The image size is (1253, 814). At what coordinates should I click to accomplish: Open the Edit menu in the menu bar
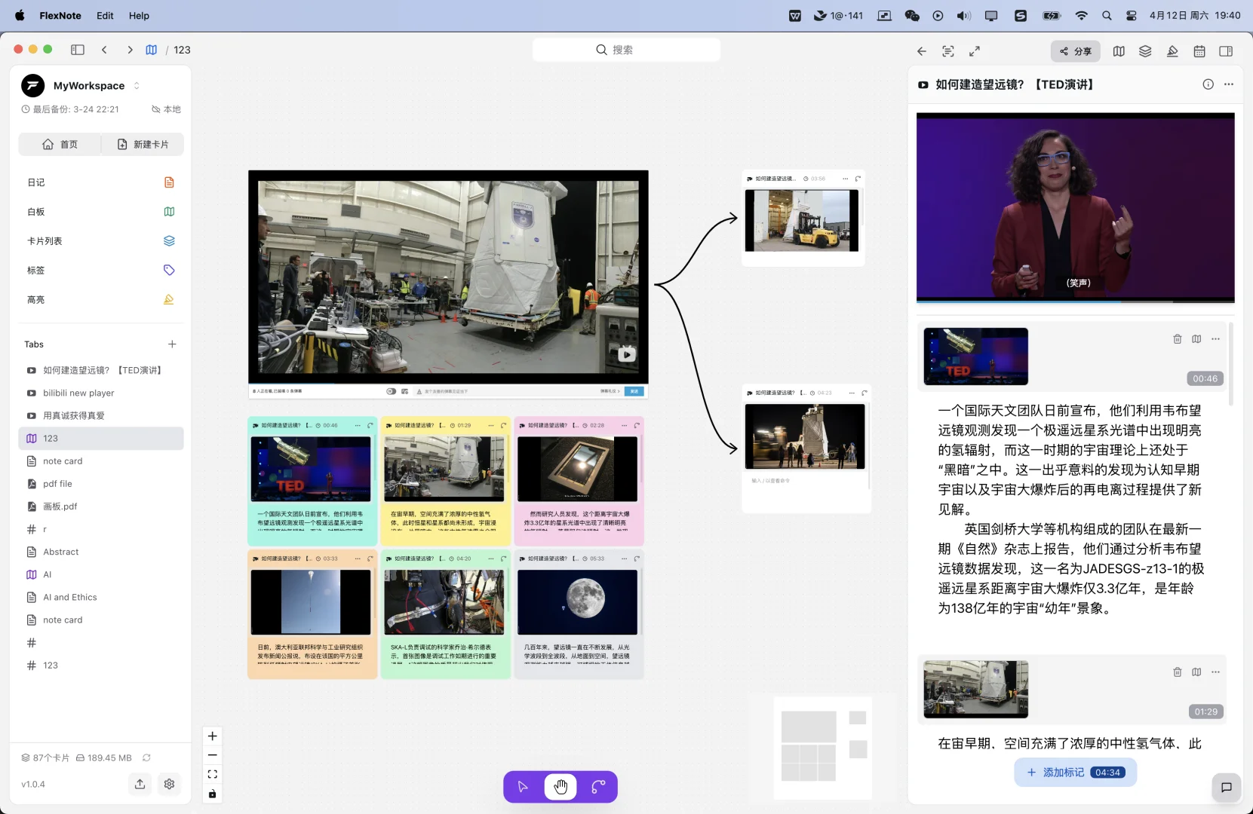point(105,15)
